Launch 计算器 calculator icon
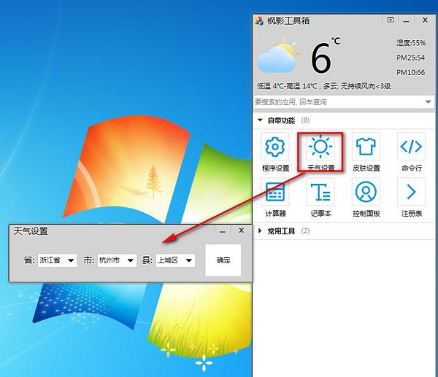The height and width of the screenshot is (377, 438). [x=275, y=192]
